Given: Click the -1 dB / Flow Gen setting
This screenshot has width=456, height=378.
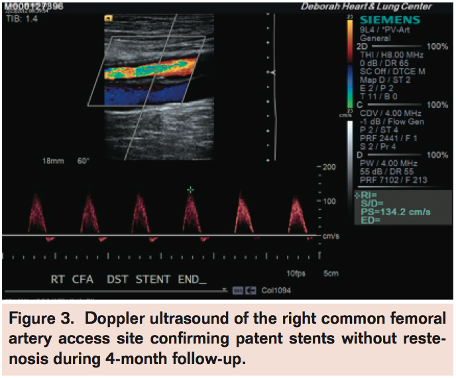Looking at the screenshot, I should (x=392, y=121).
